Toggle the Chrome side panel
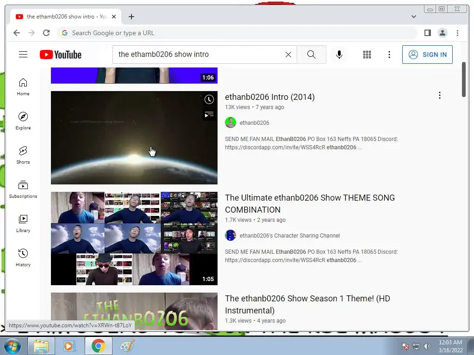Viewport: 474px width, 355px height. coord(427,33)
